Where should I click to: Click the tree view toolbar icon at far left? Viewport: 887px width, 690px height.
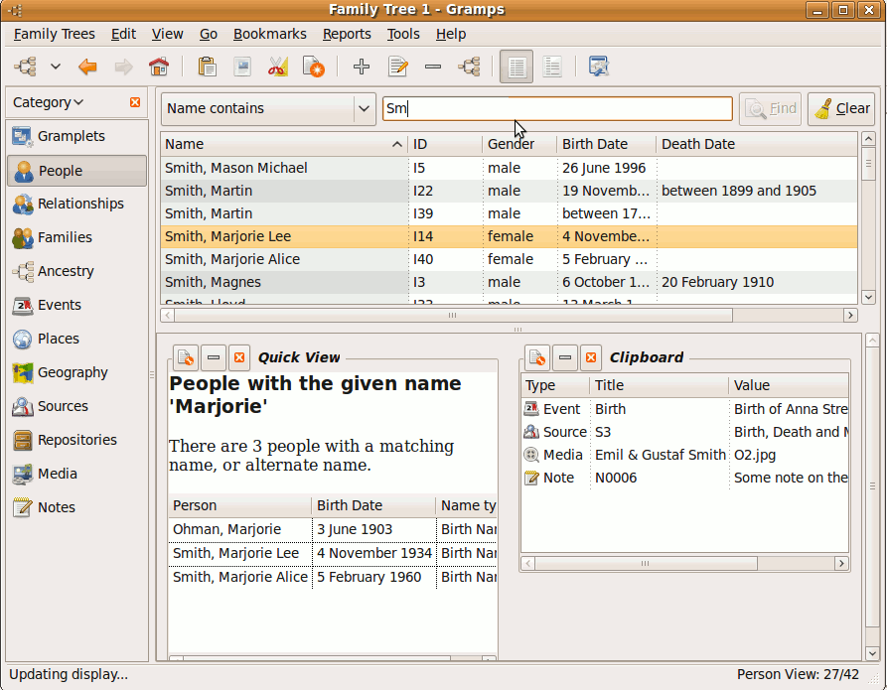click(26, 67)
